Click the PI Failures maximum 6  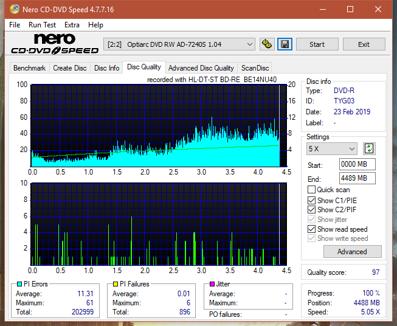pos(188,303)
